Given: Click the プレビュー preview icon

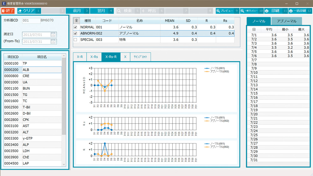Looking at the screenshot, I should point(218,11).
